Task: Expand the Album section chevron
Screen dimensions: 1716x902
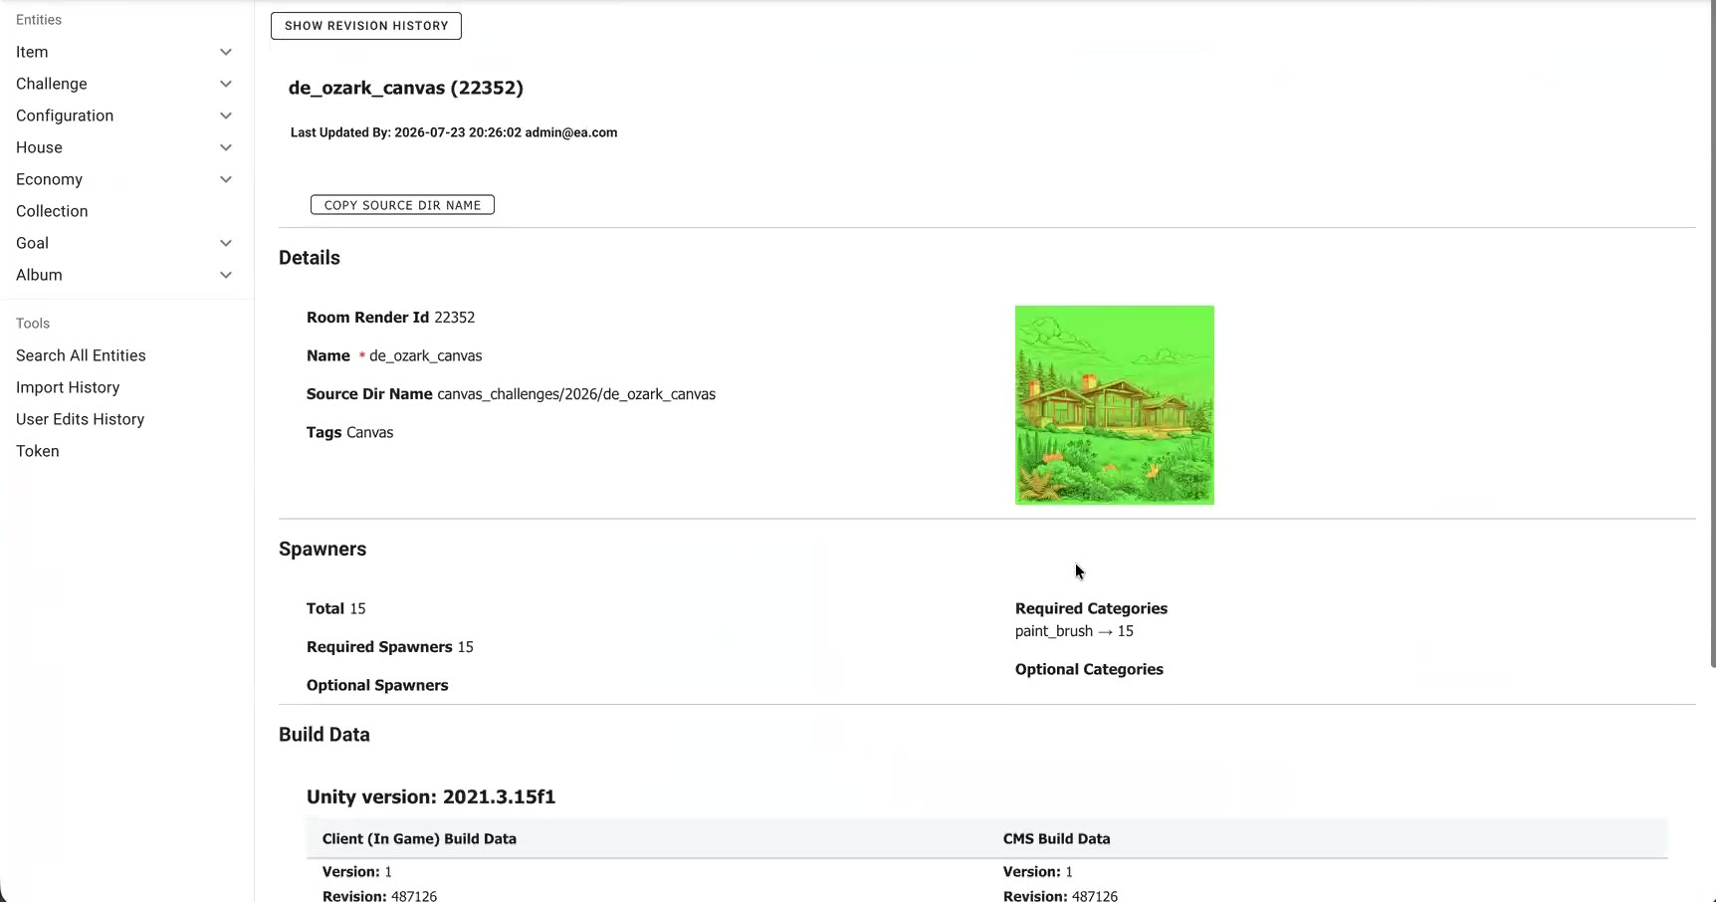Action: coord(226,275)
